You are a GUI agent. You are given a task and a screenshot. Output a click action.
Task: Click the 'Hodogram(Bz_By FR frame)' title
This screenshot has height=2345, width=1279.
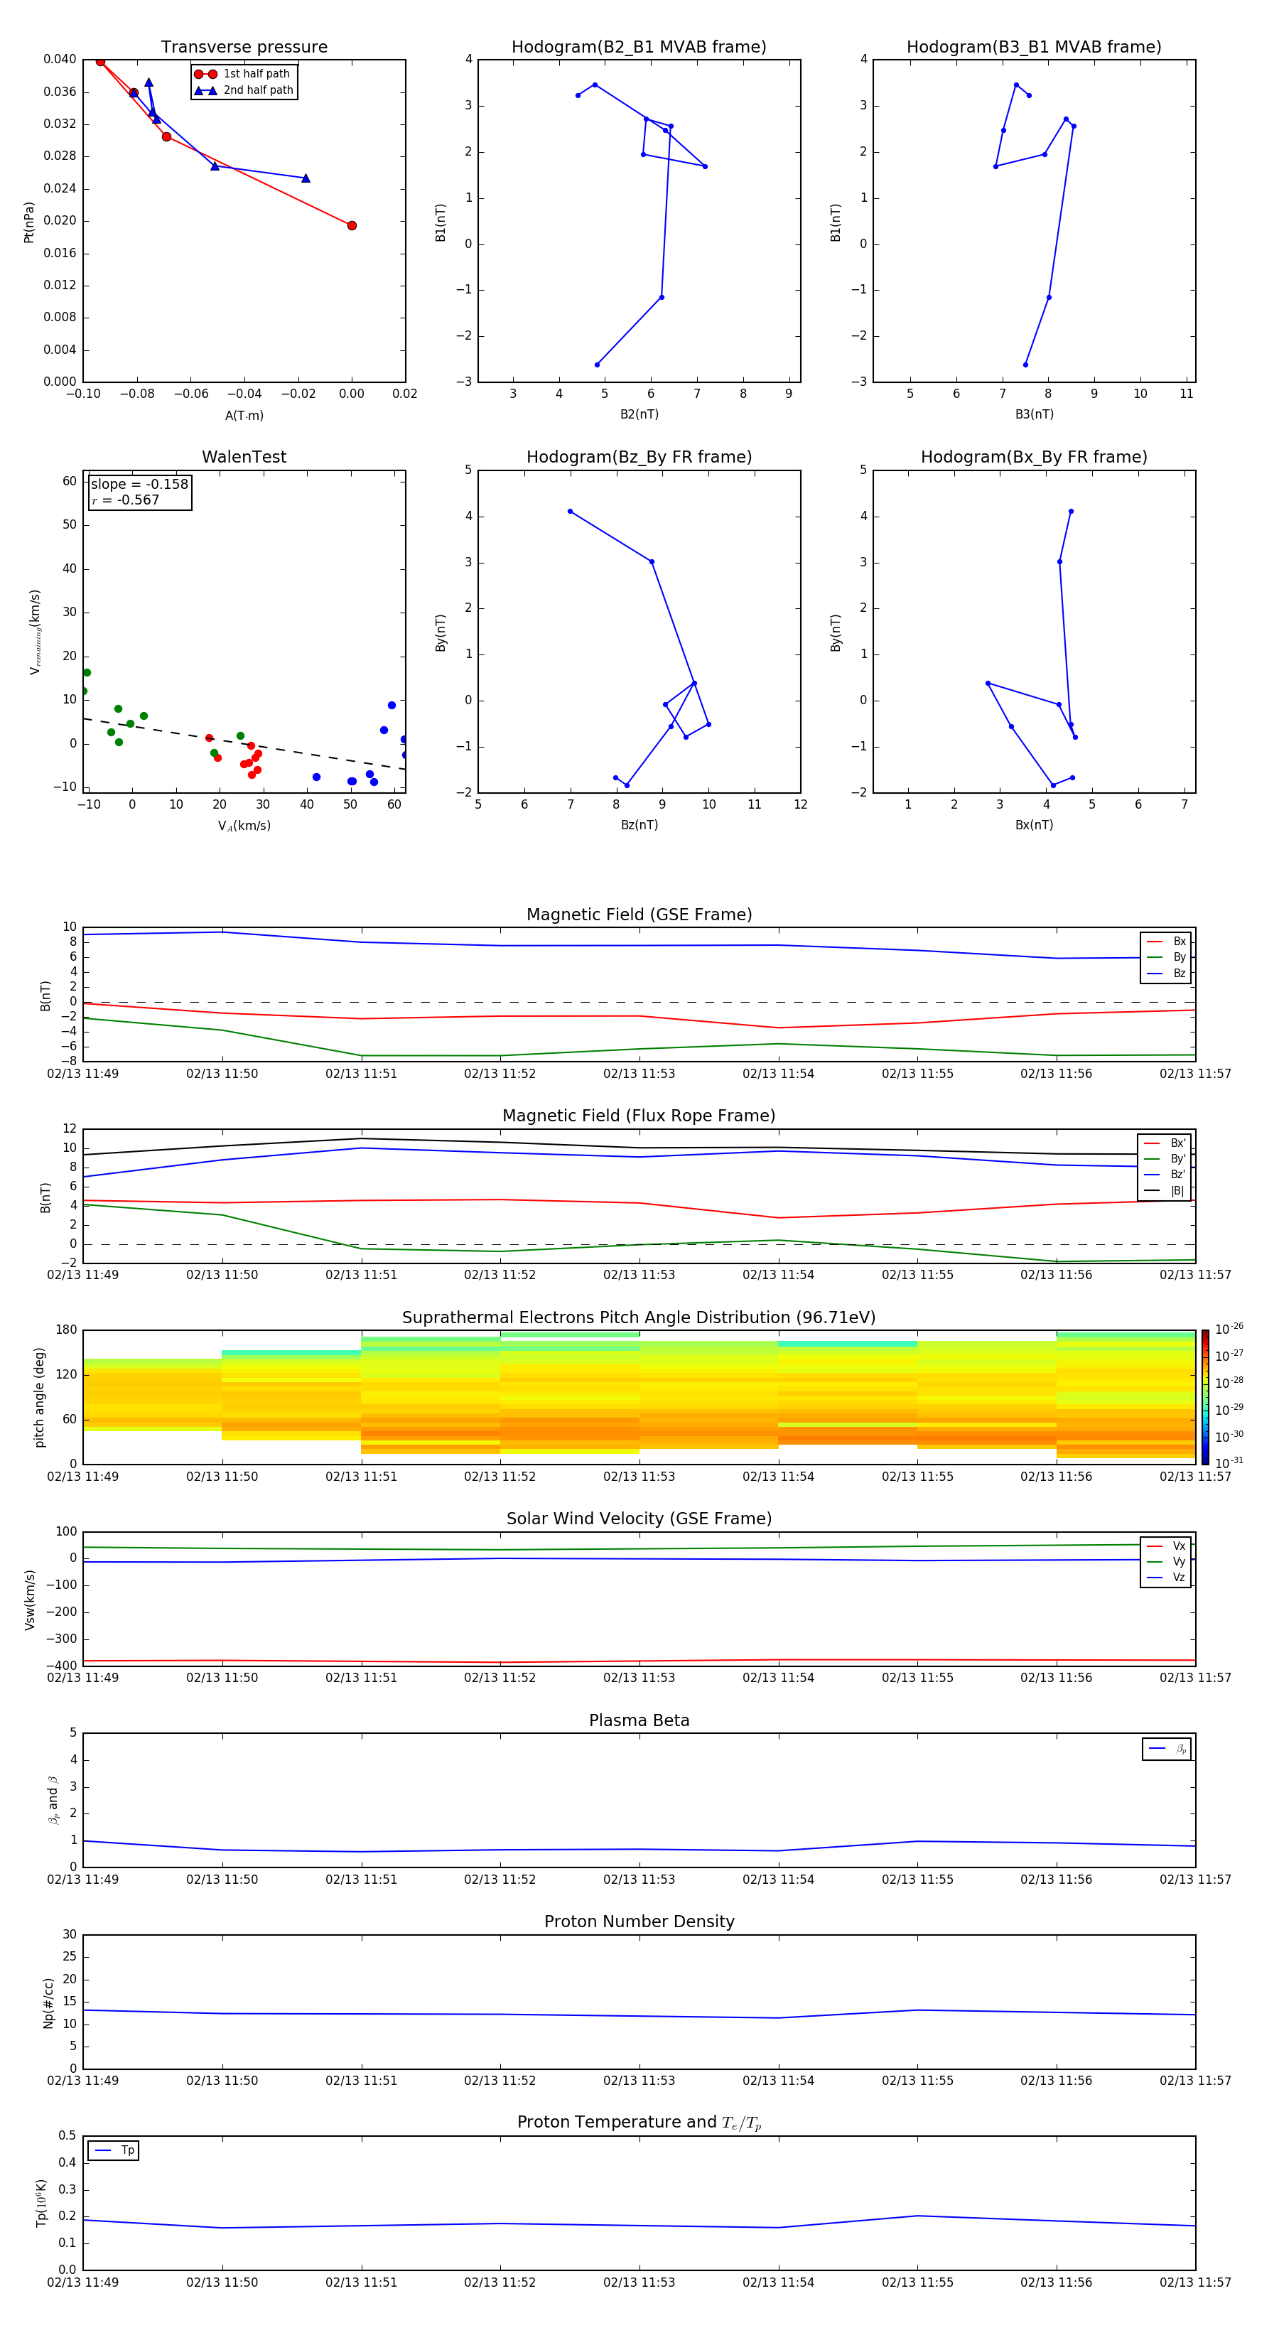click(639, 457)
